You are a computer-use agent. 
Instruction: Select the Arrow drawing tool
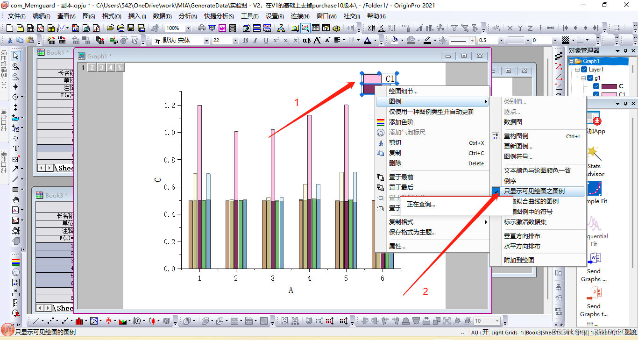(16, 169)
